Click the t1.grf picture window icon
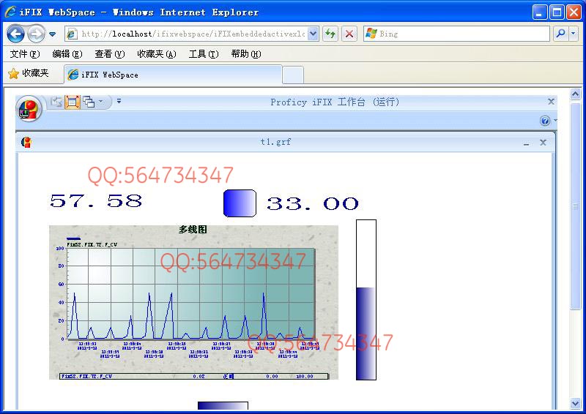 coord(26,142)
